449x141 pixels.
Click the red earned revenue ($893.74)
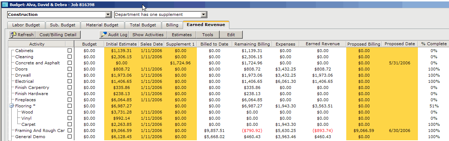(x=322, y=131)
